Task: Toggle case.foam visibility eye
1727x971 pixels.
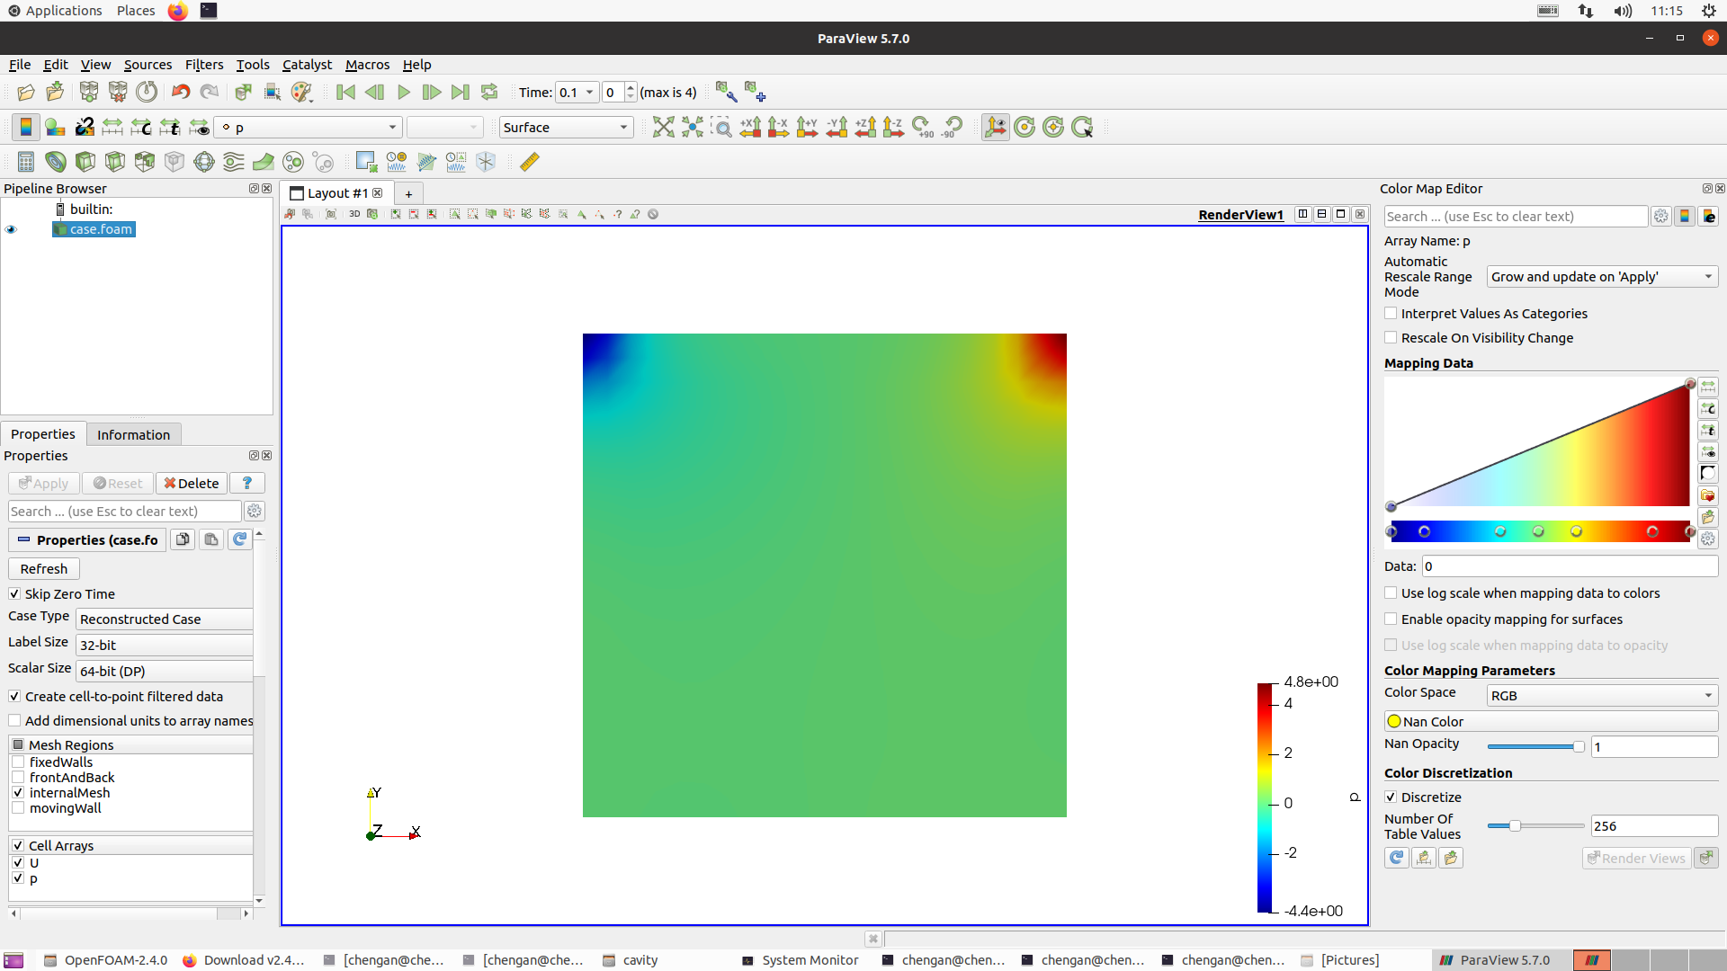Action: 12,229
